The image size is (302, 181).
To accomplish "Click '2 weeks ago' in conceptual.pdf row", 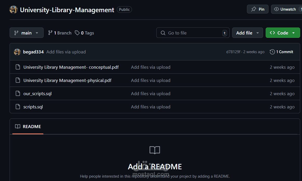I will pyautogui.click(x=282, y=67).
